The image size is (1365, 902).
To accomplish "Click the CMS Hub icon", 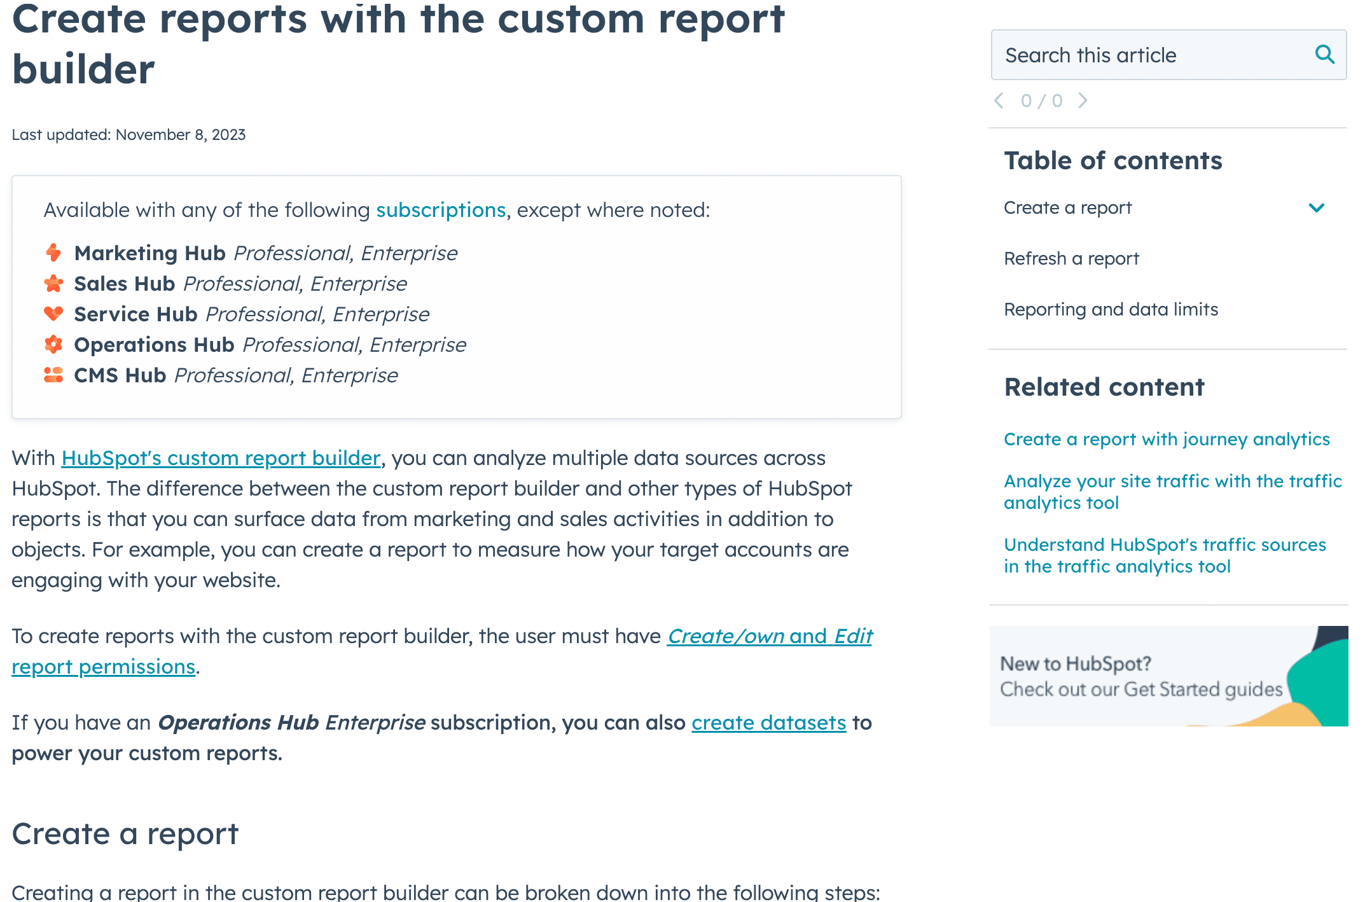I will [x=53, y=375].
